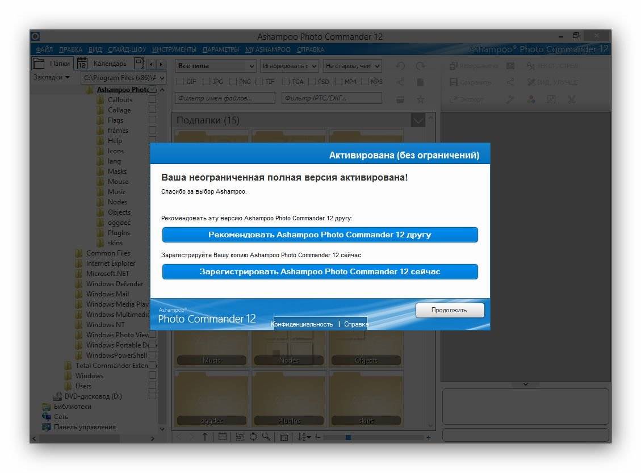Screen dimensions: 641x473
Task: Click the up arrow parent folder icon
Action: pyautogui.click(x=205, y=437)
